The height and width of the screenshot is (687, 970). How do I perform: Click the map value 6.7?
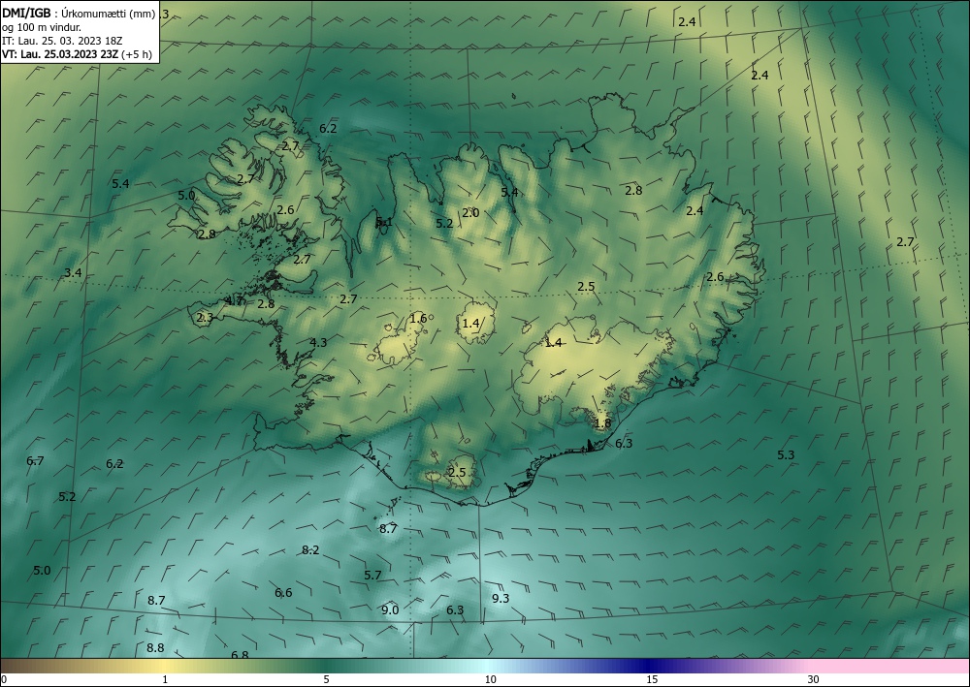[x=35, y=461]
